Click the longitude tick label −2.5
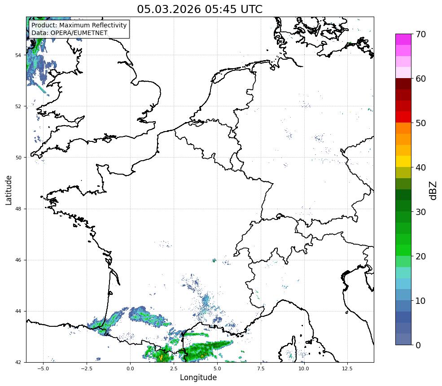Screen dimensions: 442x386 click(87, 368)
